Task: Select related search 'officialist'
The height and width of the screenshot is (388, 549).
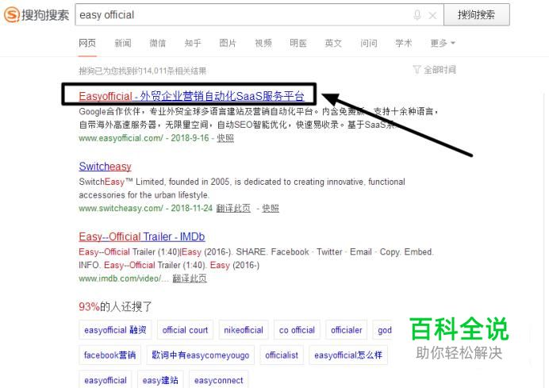Action: [x=282, y=355]
